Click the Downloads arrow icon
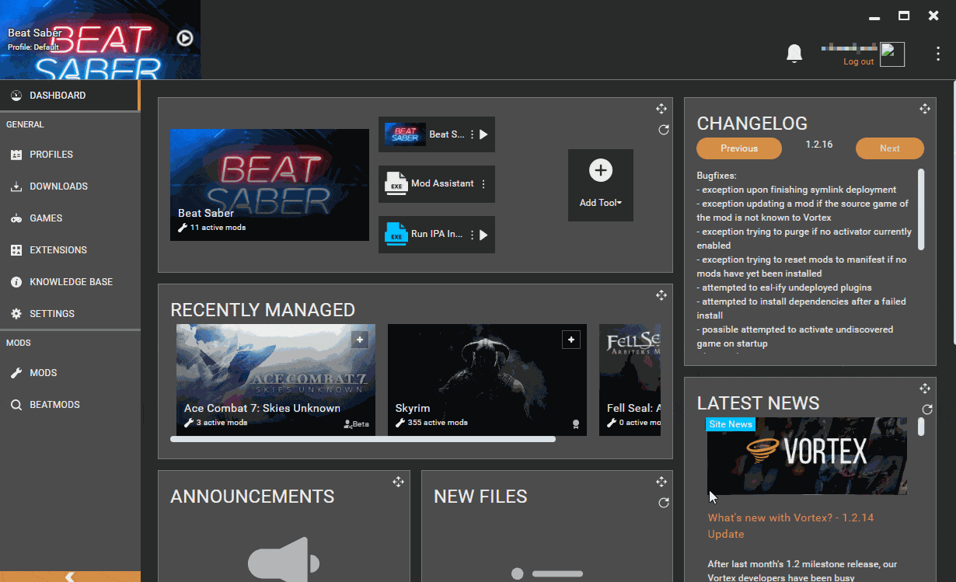This screenshot has width=956, height=582. click(x=16, y=186)
